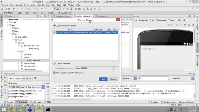Open the Refactor menu

(x=41, y=5)
